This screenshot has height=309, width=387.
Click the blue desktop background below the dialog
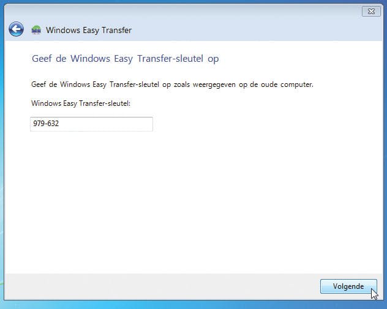192,305
